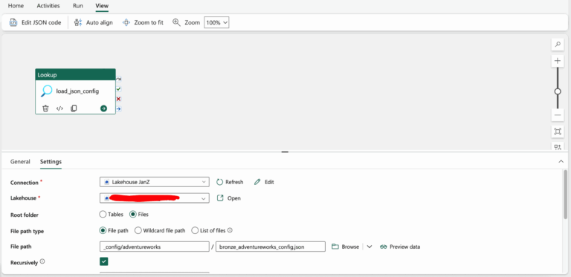This screenshot has width=571, height=277.
Task: Click the green arrow on Lookup activity
Action: tap(104, 108)
